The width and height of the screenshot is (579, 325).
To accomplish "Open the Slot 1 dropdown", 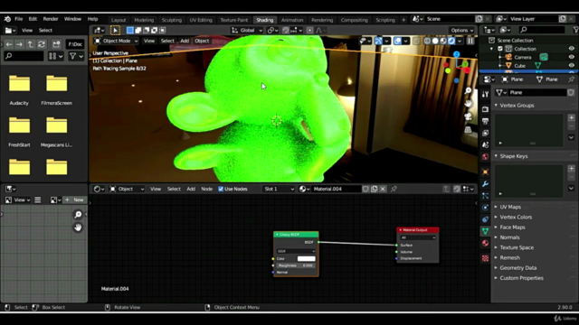I will pyautogui.click(x=279, y=189).
